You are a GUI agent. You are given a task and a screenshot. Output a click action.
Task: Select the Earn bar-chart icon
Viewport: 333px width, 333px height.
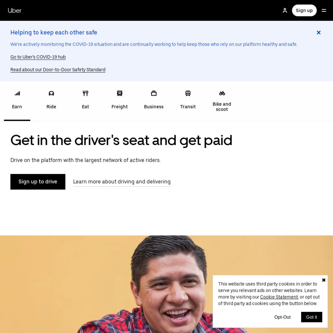(17, 93)
